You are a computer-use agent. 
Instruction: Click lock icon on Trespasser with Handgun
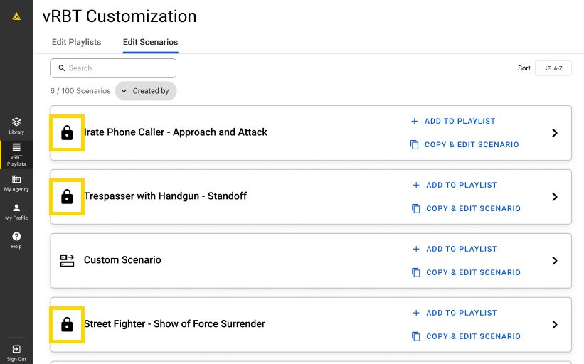pos(67,197)
